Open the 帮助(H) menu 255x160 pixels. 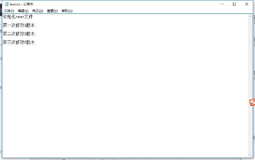tap(67, 11)
